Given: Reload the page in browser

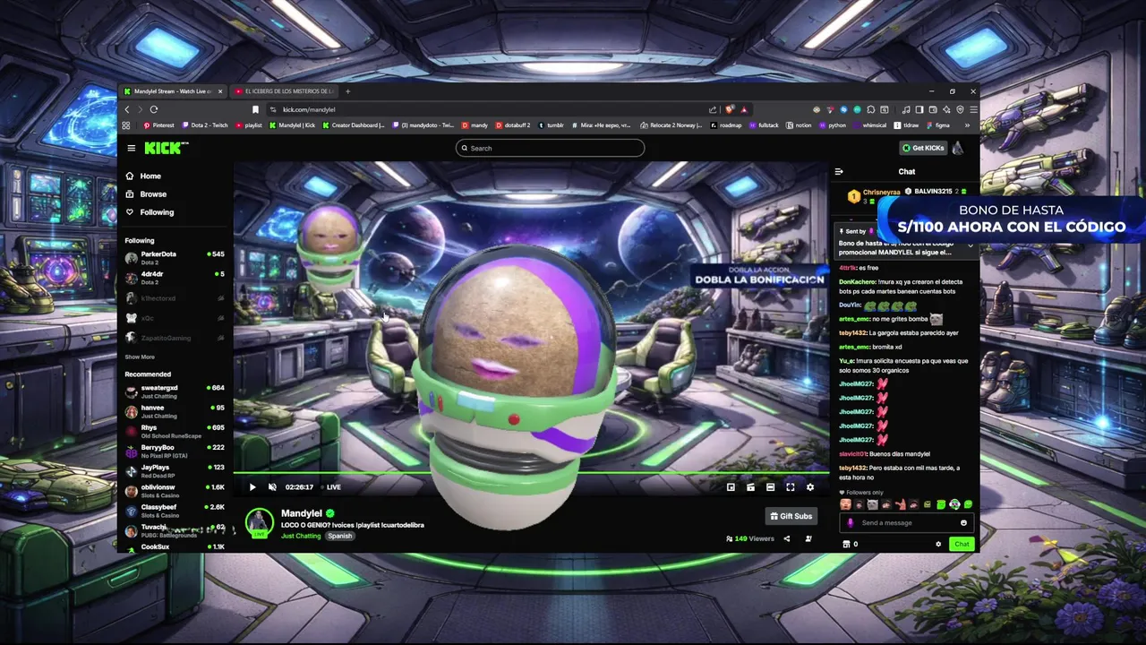Looking at the screenshot, I should [153, 109].
